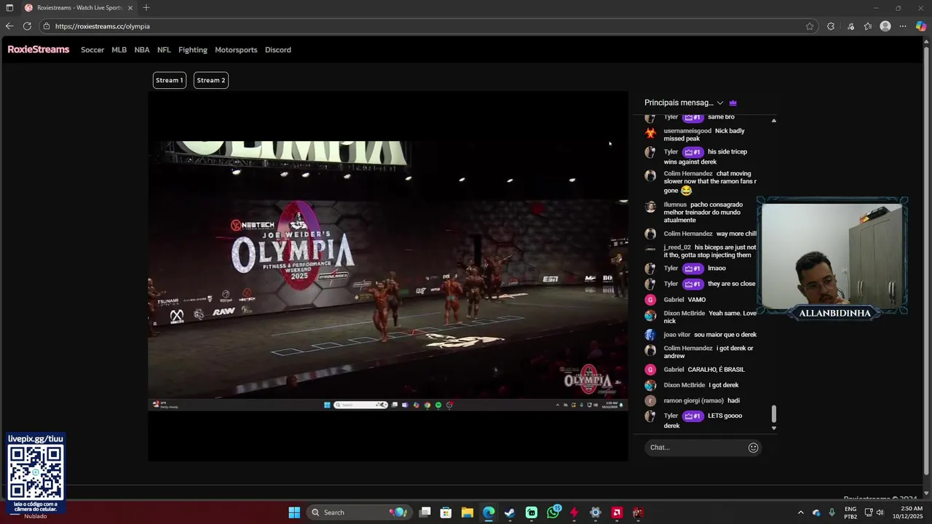The width and height of the screenshot is (932, 524).
Task: Switch to Stream 1
Action: tap(169, 80)
